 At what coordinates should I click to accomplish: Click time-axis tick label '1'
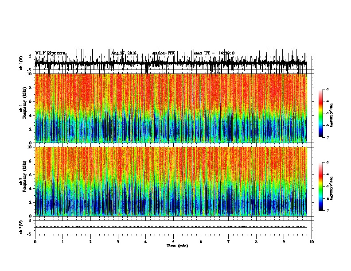tap(62, 242)
